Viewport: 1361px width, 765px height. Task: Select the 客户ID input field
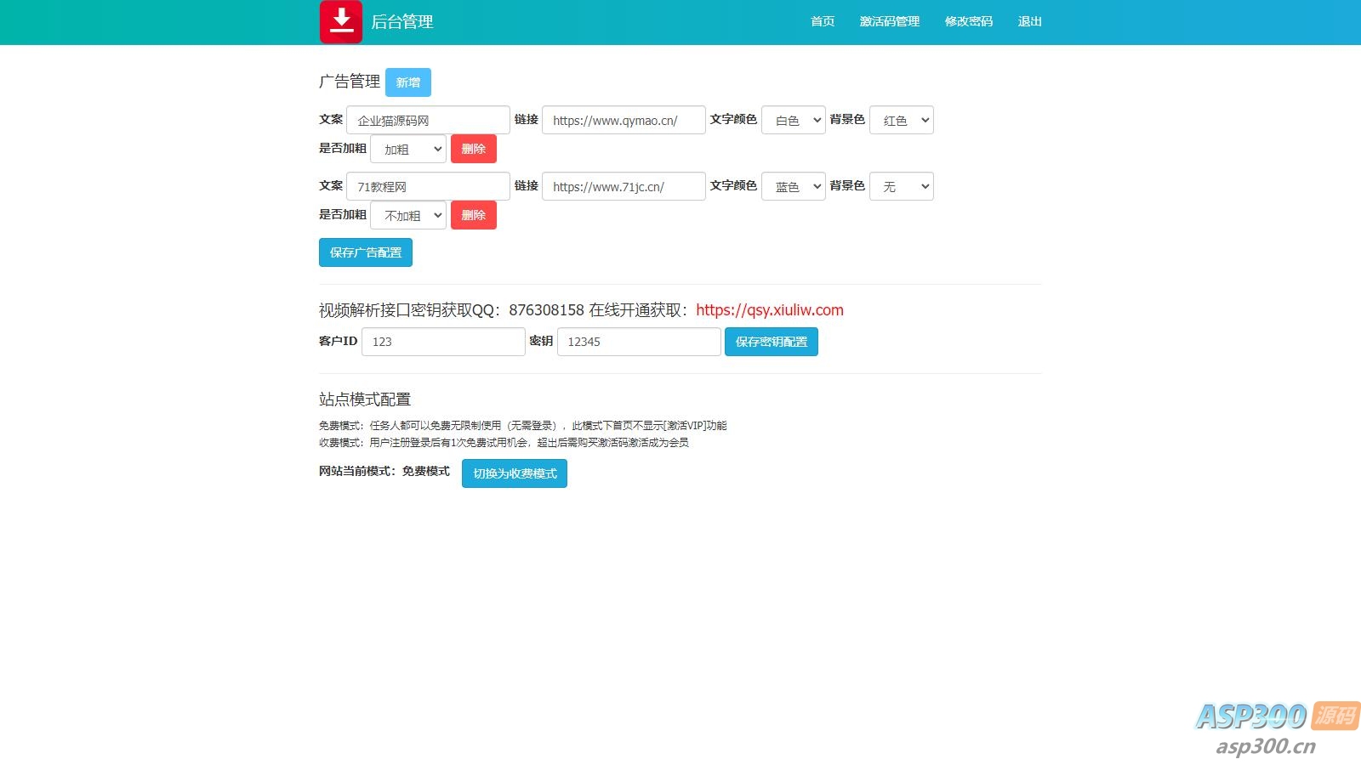(x=442, y=342)
